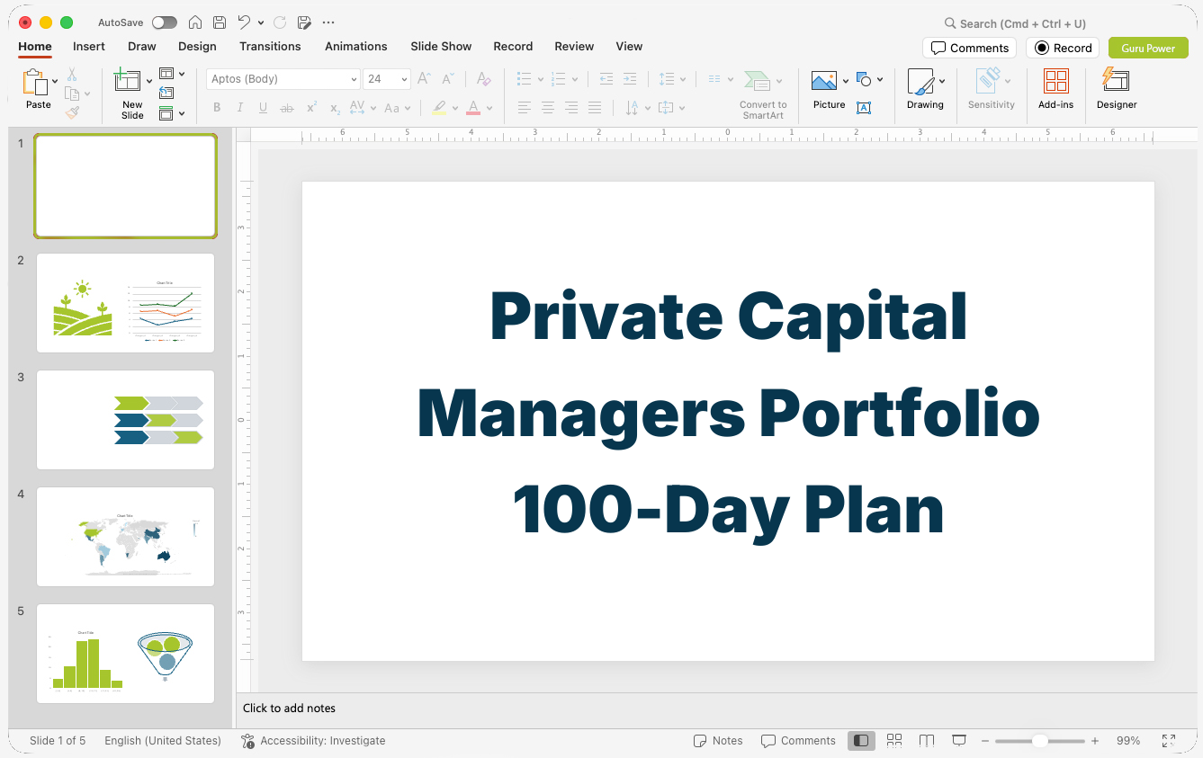Switch to Slide Sorter view
This screenshot has height=758, width=1203.
point(893,741)
